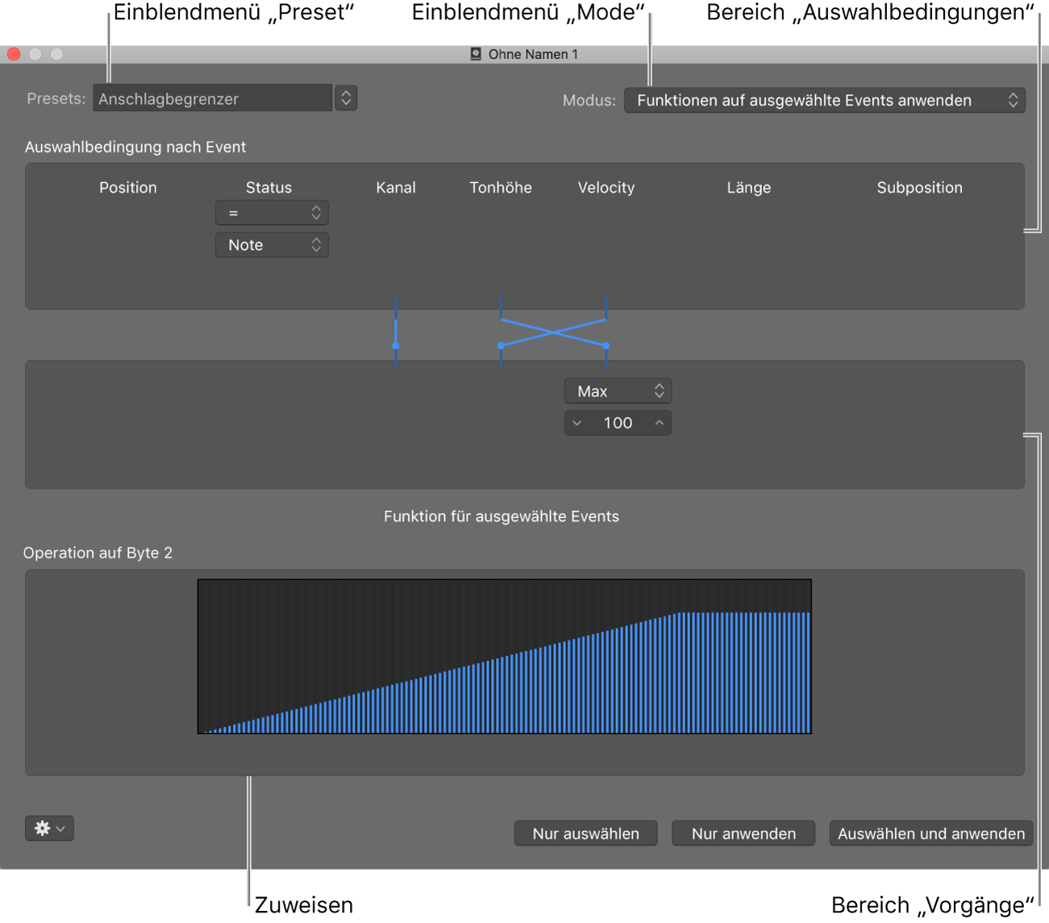The image size is (1049, 923).
Task: Click the red close window button
Action: click(14, 54)
